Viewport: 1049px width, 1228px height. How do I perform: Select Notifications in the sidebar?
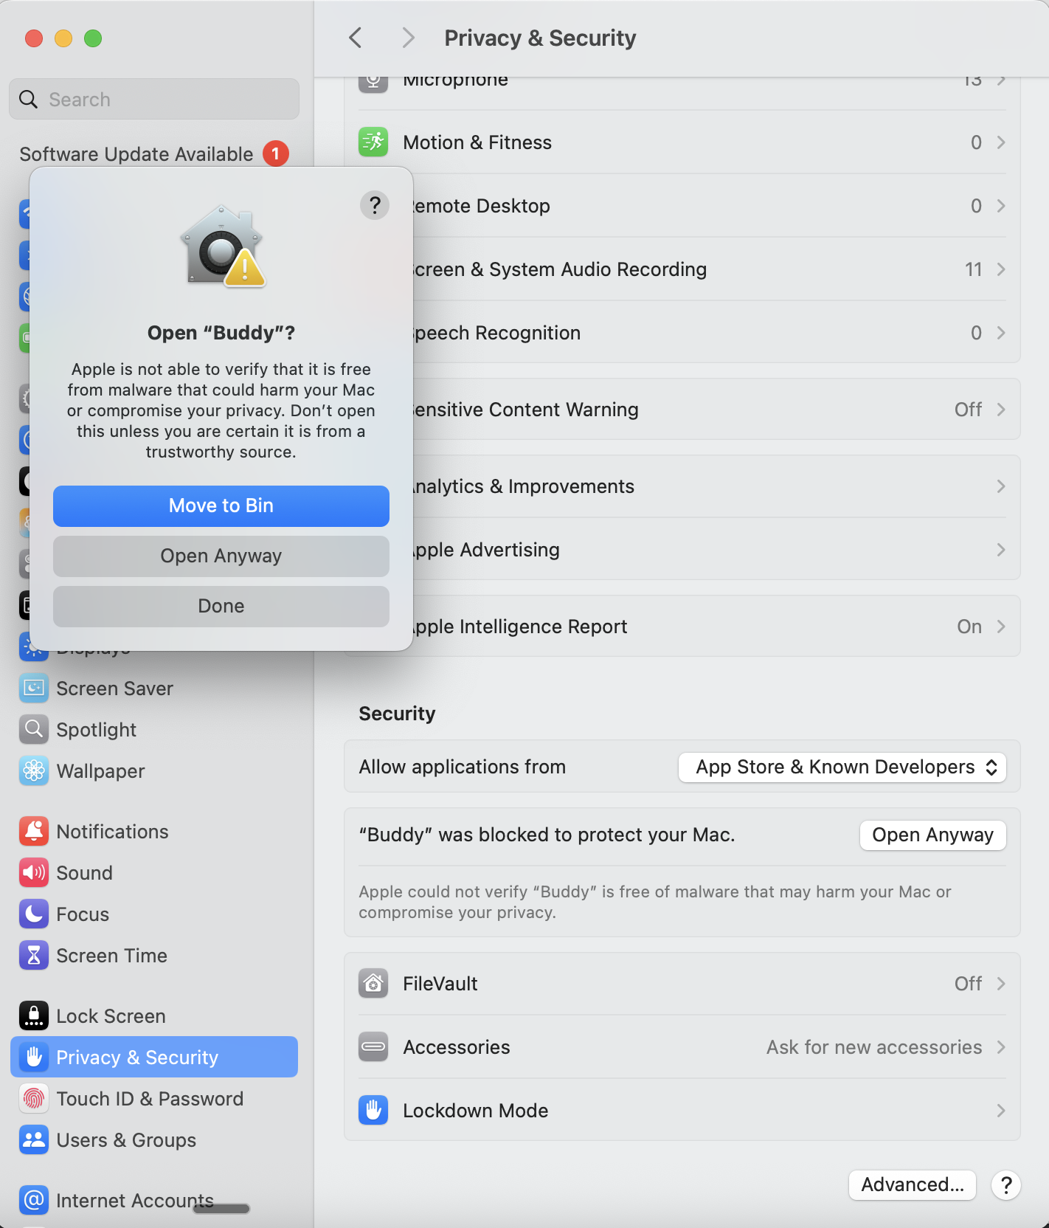pos(154,831)
